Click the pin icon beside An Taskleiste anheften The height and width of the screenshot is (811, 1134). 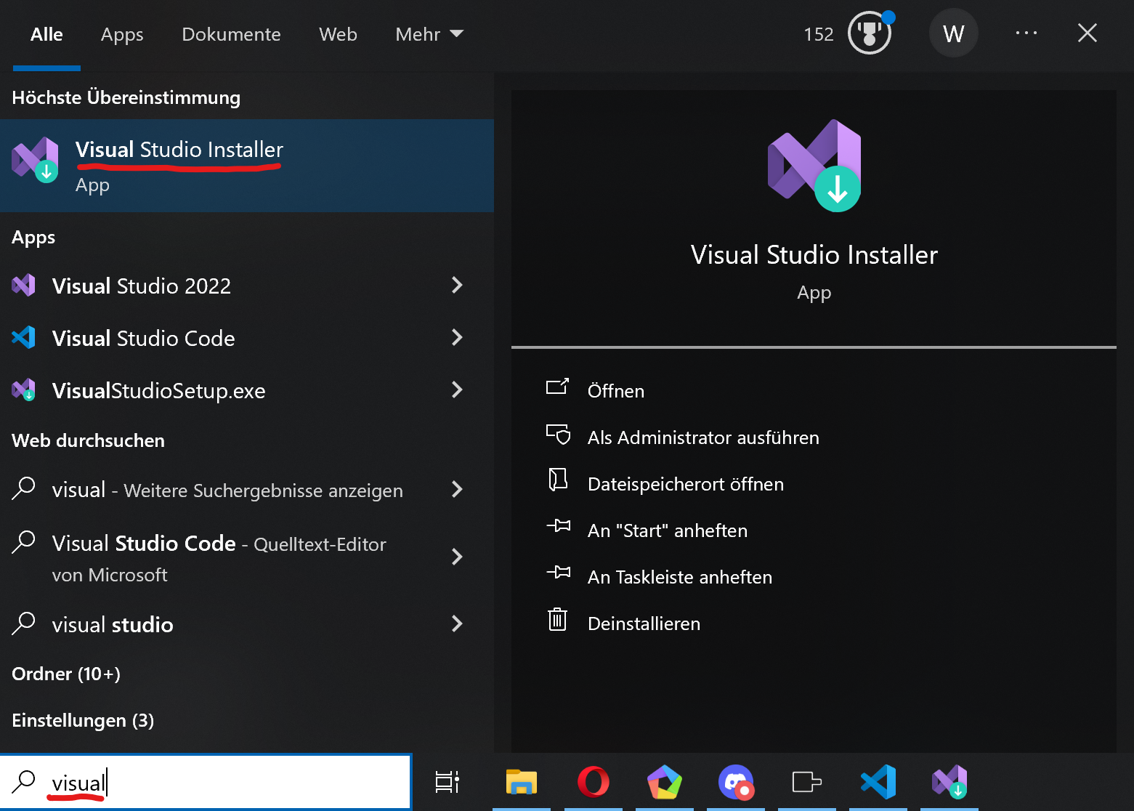click(558, 572)
